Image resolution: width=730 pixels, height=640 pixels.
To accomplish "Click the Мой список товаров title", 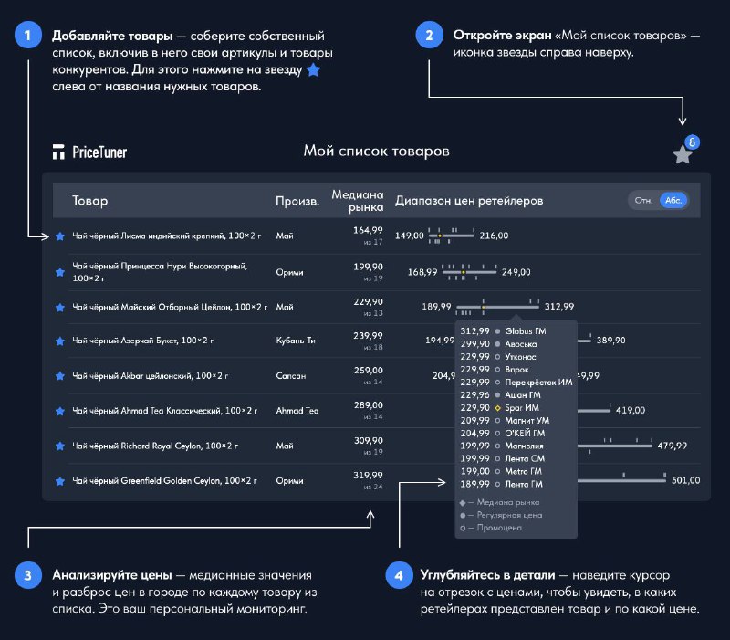I will click(x=376, y=151).
